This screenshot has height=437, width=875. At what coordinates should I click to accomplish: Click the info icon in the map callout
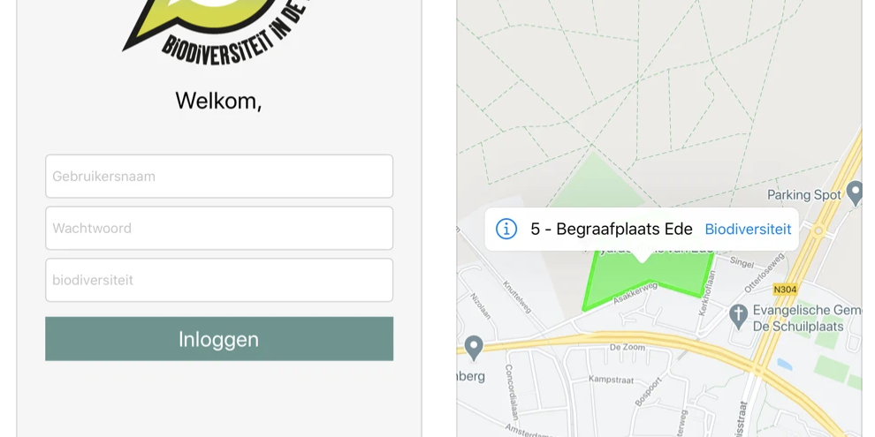[x=506, y=230]
